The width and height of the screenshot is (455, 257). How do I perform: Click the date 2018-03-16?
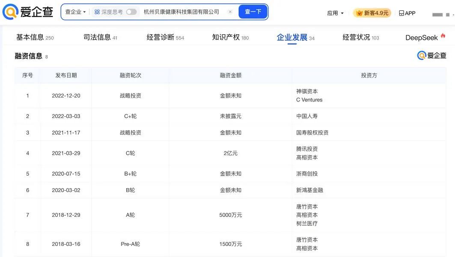pyautogui.click(x=66, y=244)
